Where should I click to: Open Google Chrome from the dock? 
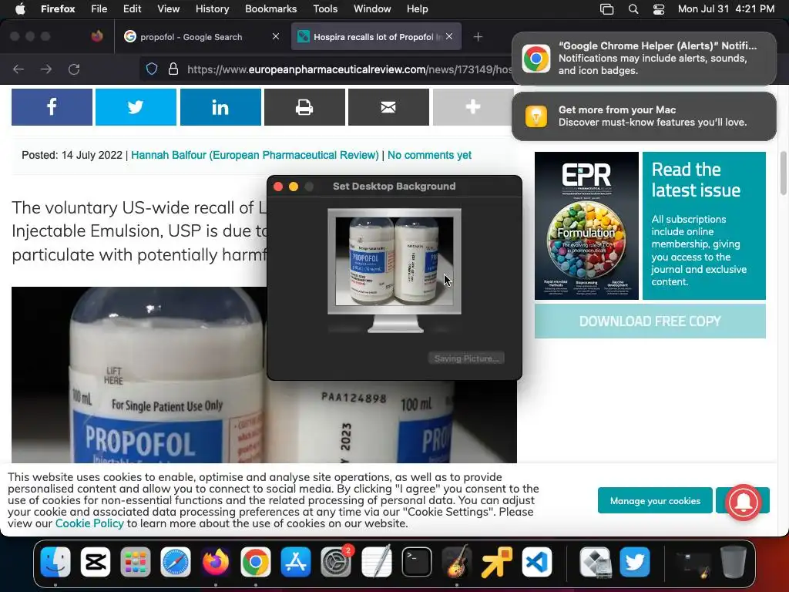point(256,562)
